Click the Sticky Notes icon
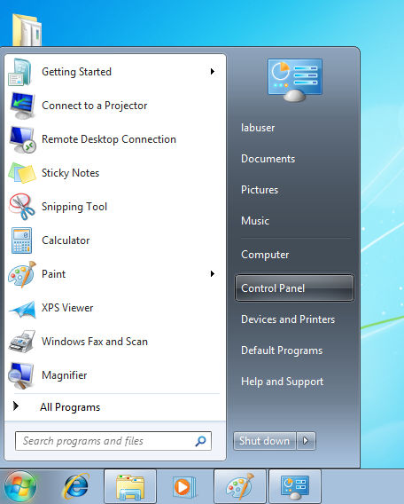Viewport: 404px width, 504px height. pos(22,173)
